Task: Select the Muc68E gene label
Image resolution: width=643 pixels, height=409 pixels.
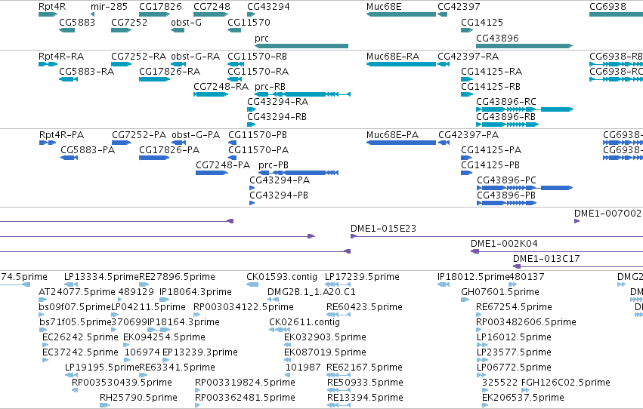Action: click(384, 7)
